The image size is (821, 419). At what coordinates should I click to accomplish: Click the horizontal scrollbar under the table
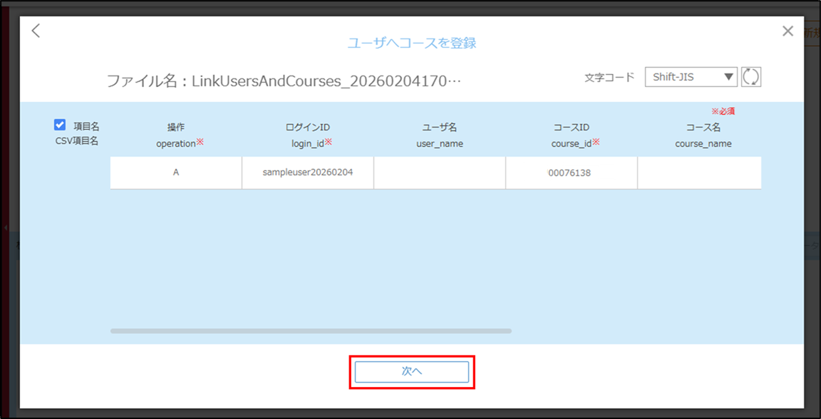pyautogui.click(x=311, y=331)
